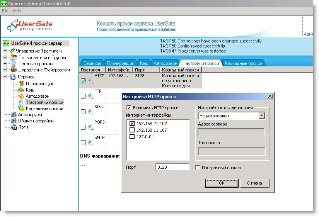Expand the Управление Файерволом node

pos(5,70)
